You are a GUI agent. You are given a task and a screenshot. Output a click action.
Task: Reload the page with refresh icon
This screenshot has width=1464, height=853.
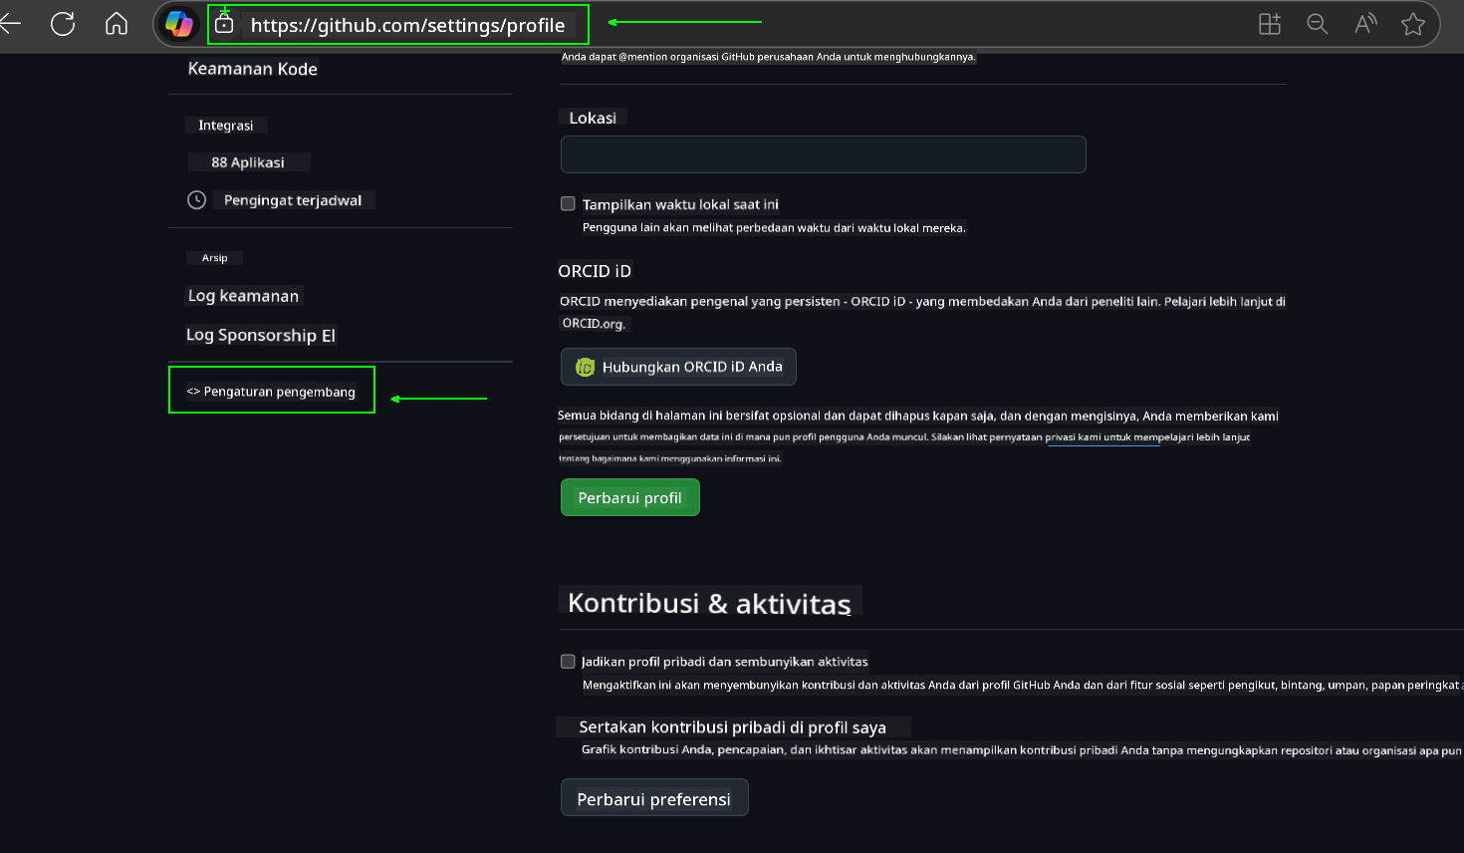coord(63,24)
